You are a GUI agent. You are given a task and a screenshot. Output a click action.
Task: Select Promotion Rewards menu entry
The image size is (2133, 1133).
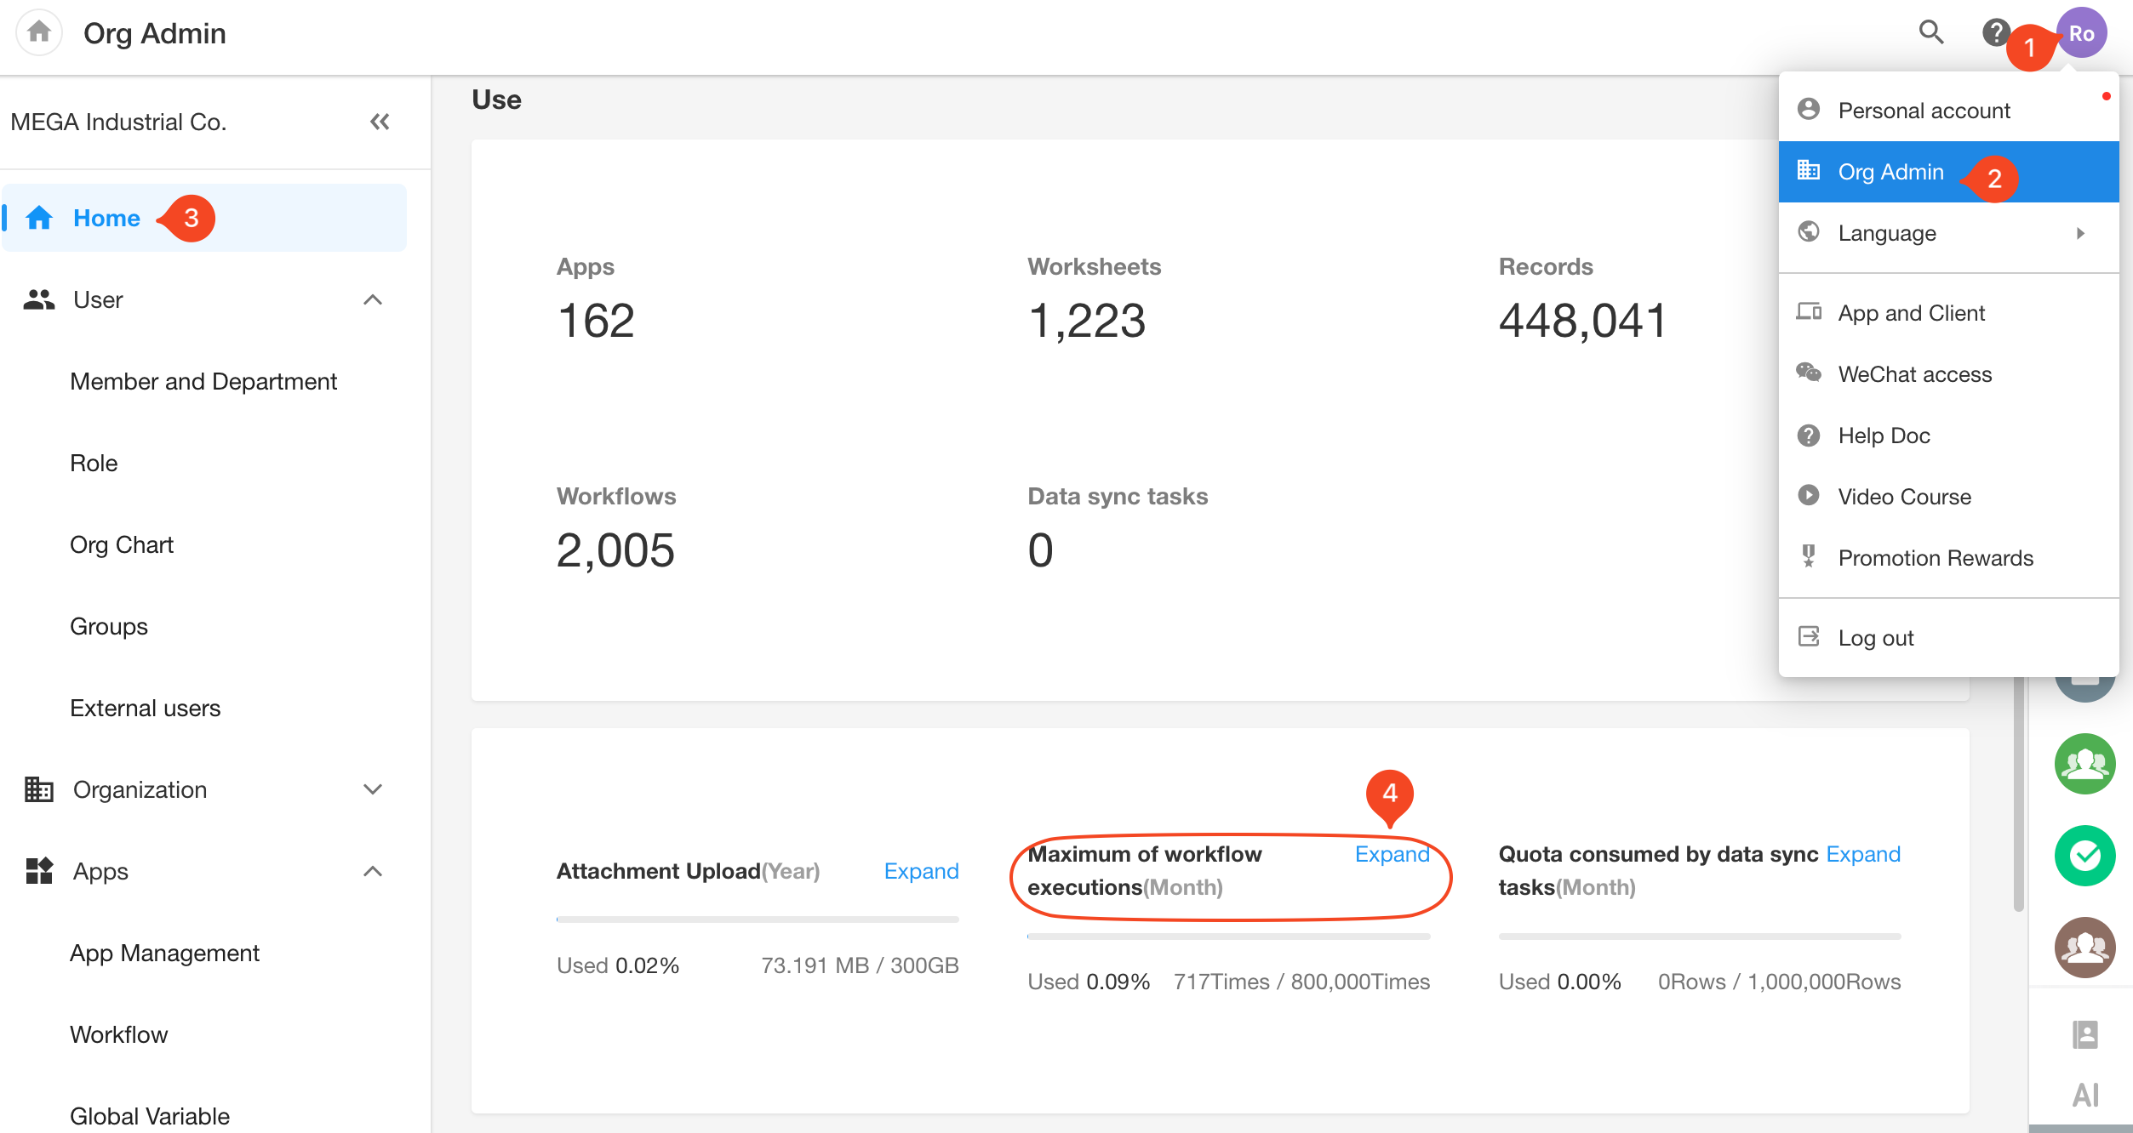[x=1935, y=558]
